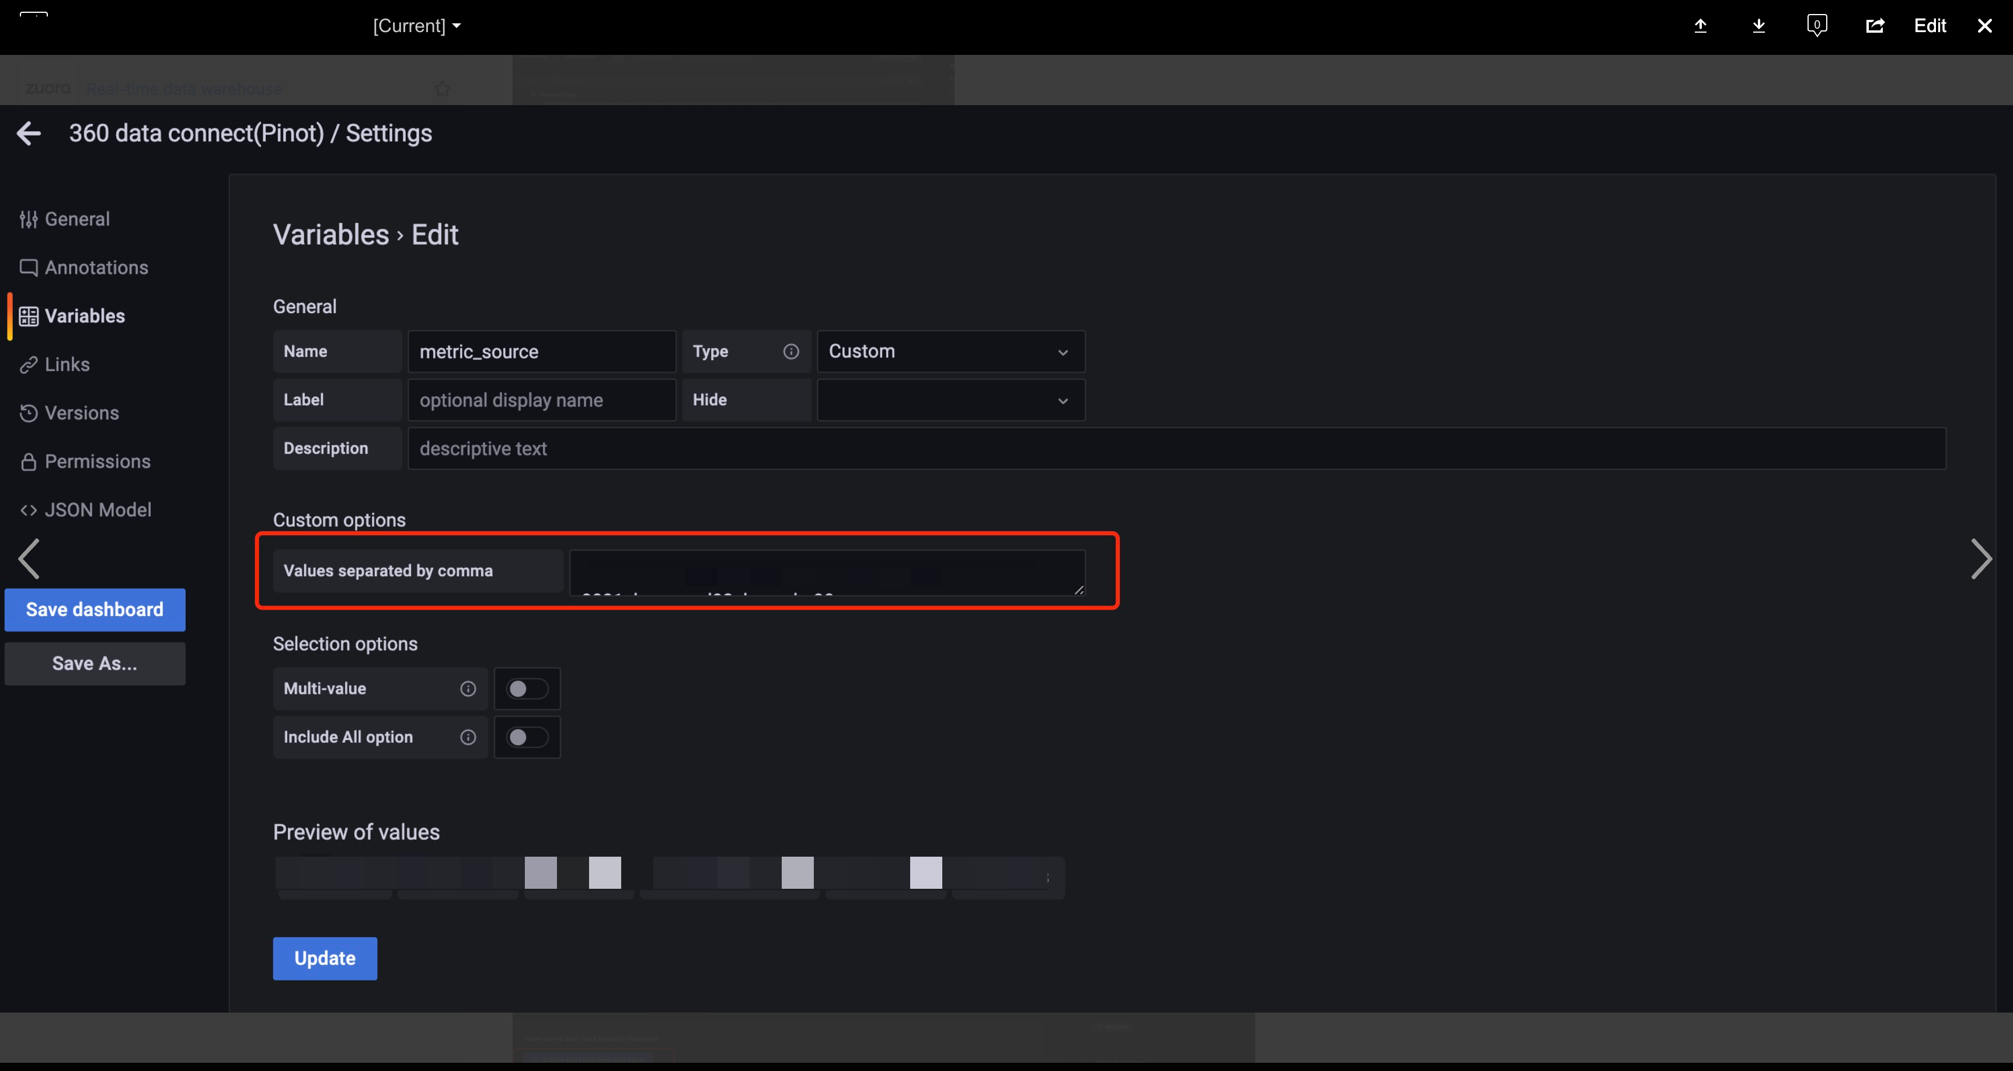Click the Type field info icon
The image size is (2013, 1071).
click(791, 352)
